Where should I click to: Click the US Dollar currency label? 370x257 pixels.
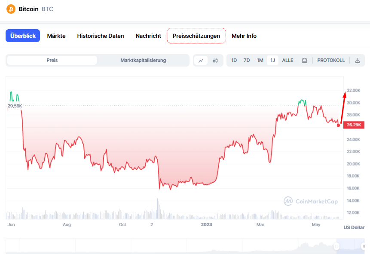(x=354, y=227)
